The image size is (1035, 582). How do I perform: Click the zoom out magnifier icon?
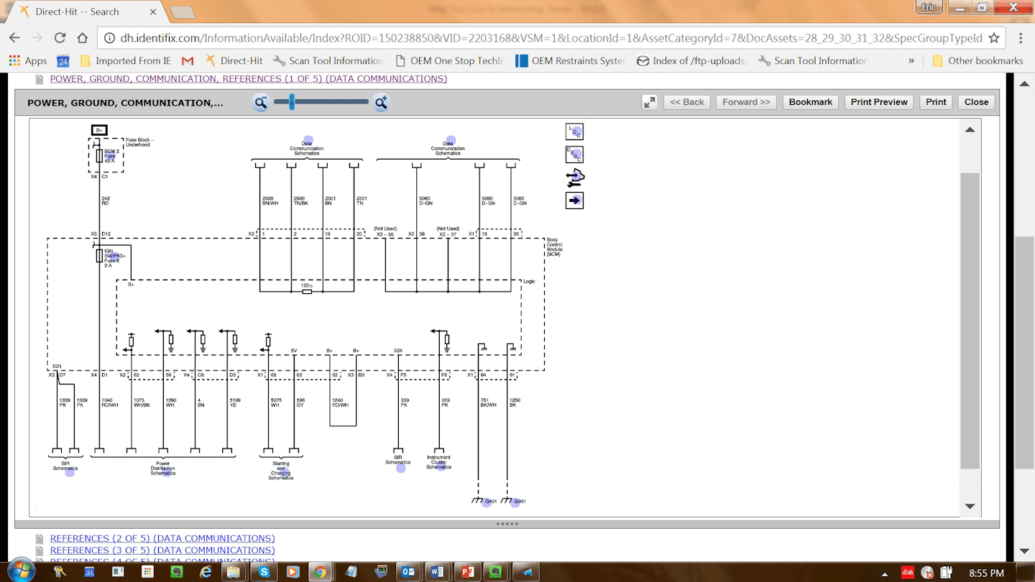tap(261, 103)
